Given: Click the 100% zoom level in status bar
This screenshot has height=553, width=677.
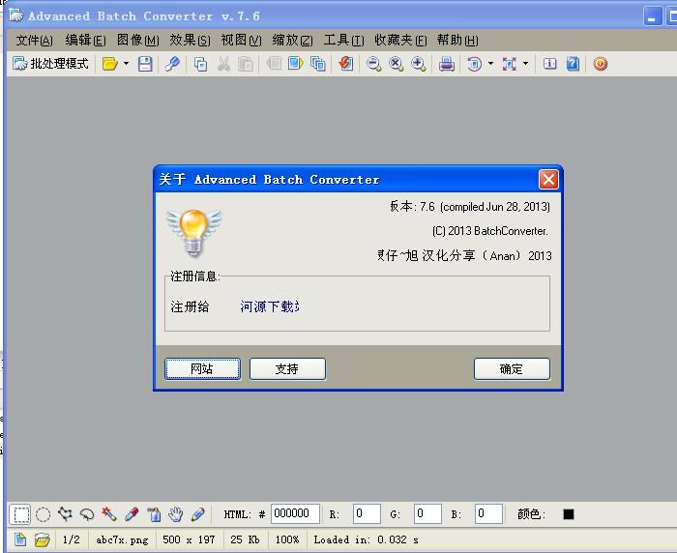Looking at the screenshot, I should tap(287, 539).
